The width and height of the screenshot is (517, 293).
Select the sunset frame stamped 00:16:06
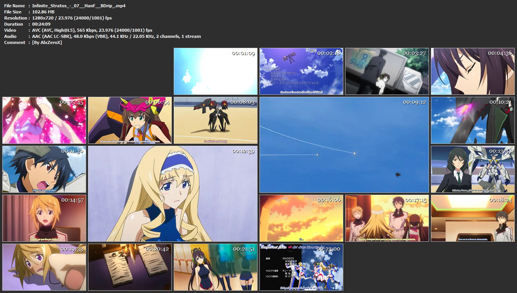[x=301, y=218]
